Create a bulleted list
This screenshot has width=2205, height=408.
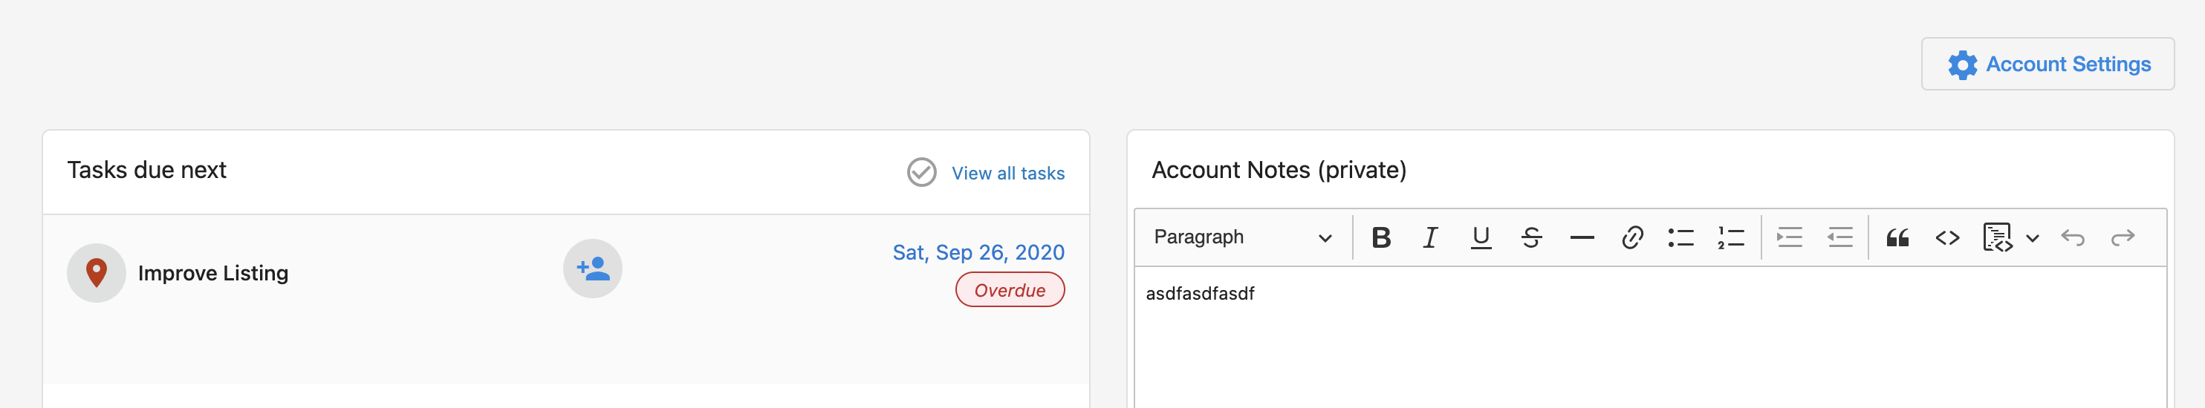[x=1681, y=237]
